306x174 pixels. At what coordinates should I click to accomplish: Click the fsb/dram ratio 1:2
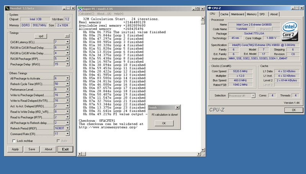click(67, 19)
